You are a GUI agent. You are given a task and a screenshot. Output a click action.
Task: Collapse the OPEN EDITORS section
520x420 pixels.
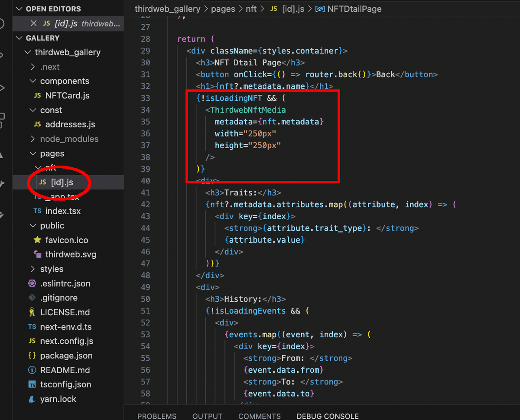[19, 9]
